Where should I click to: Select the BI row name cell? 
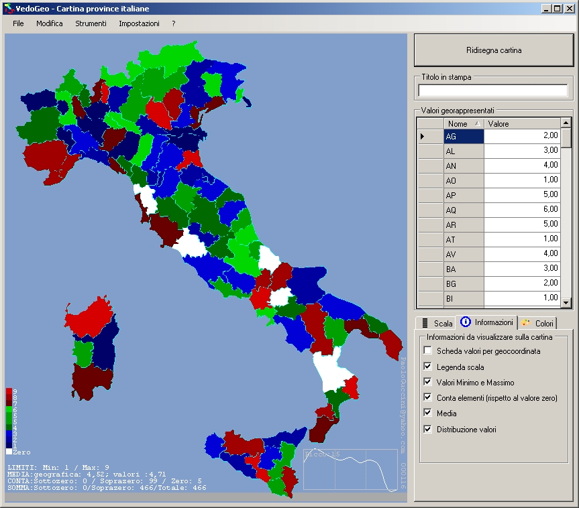click(x=464, y=299)
